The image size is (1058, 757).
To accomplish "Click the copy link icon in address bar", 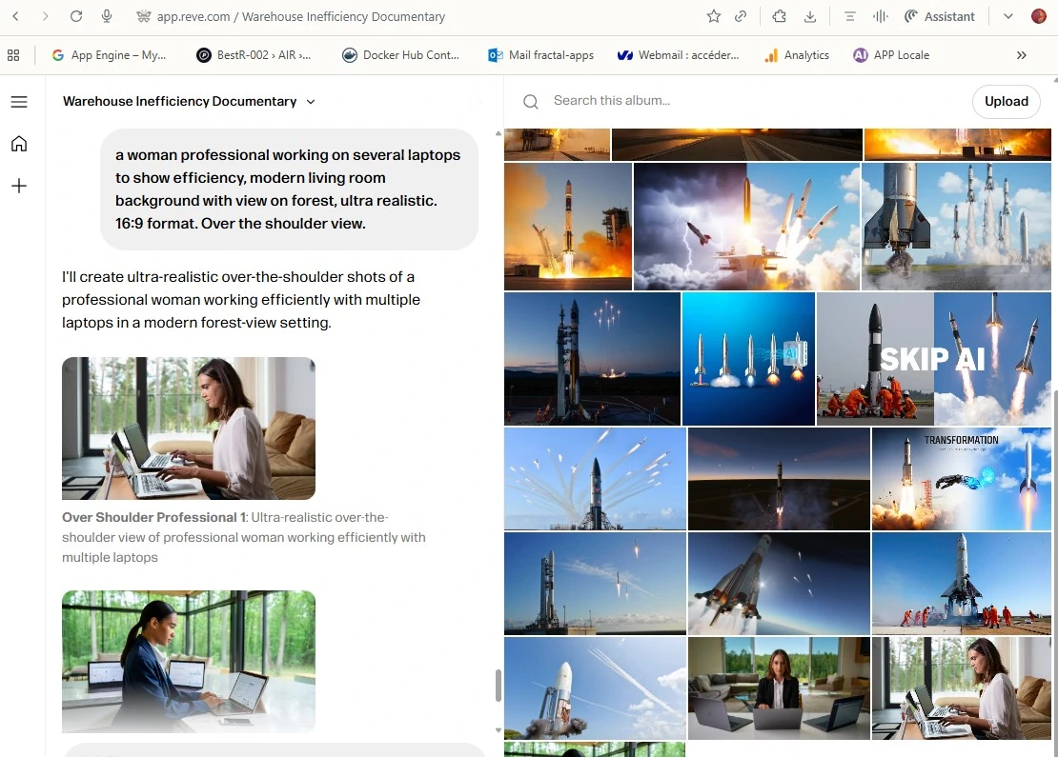I will click(x=741, y=16).
